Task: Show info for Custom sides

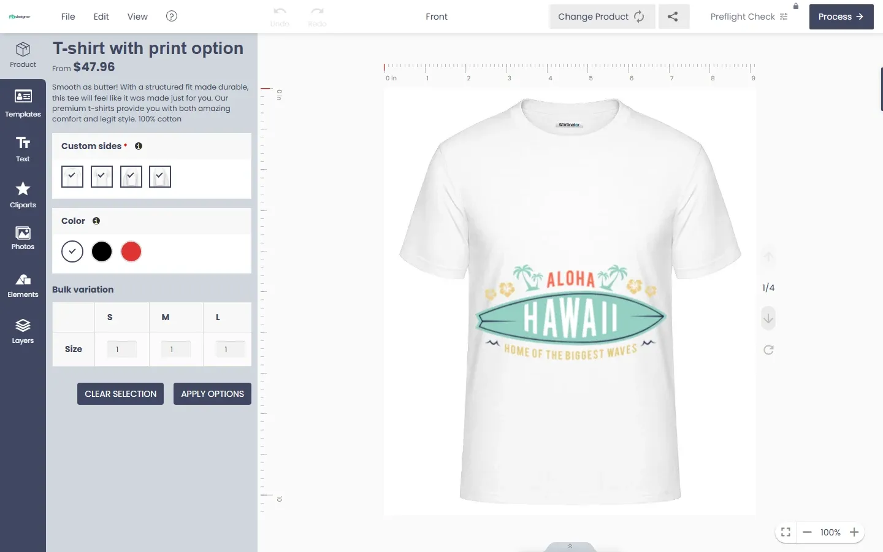Action: pos(139,146)
